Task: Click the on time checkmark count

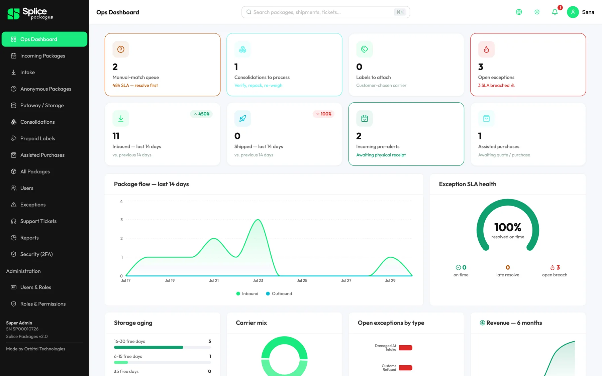Action: (x=461, y=268)
